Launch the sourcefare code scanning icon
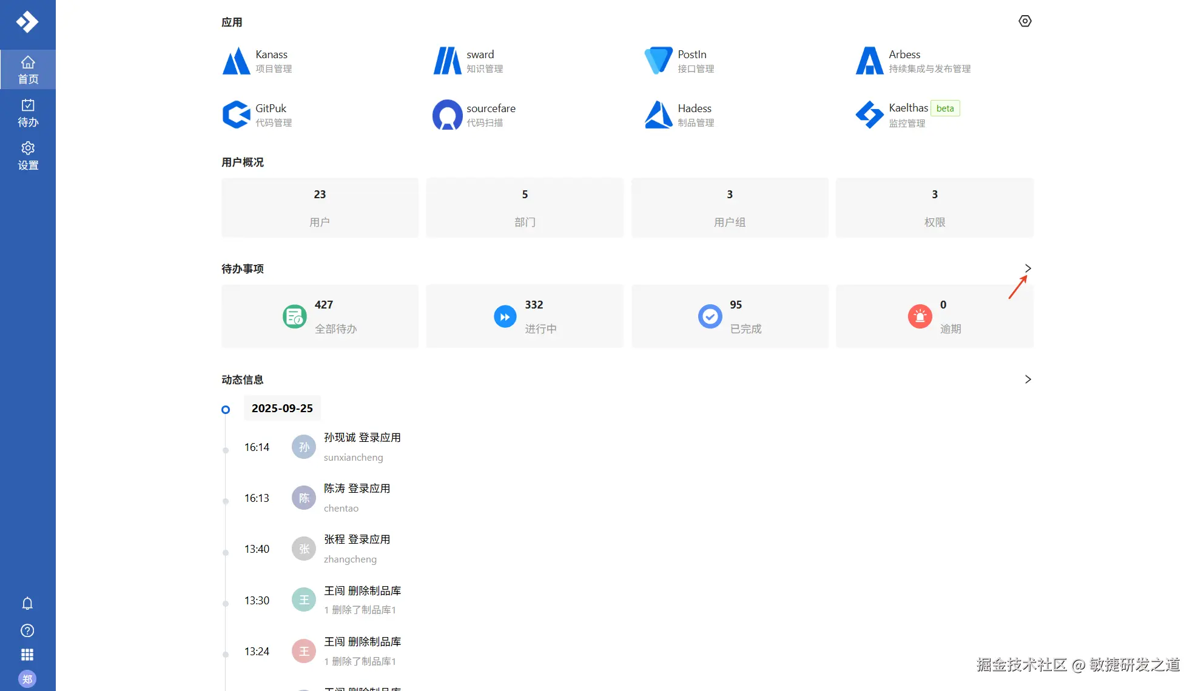 (x=447, y=115)
